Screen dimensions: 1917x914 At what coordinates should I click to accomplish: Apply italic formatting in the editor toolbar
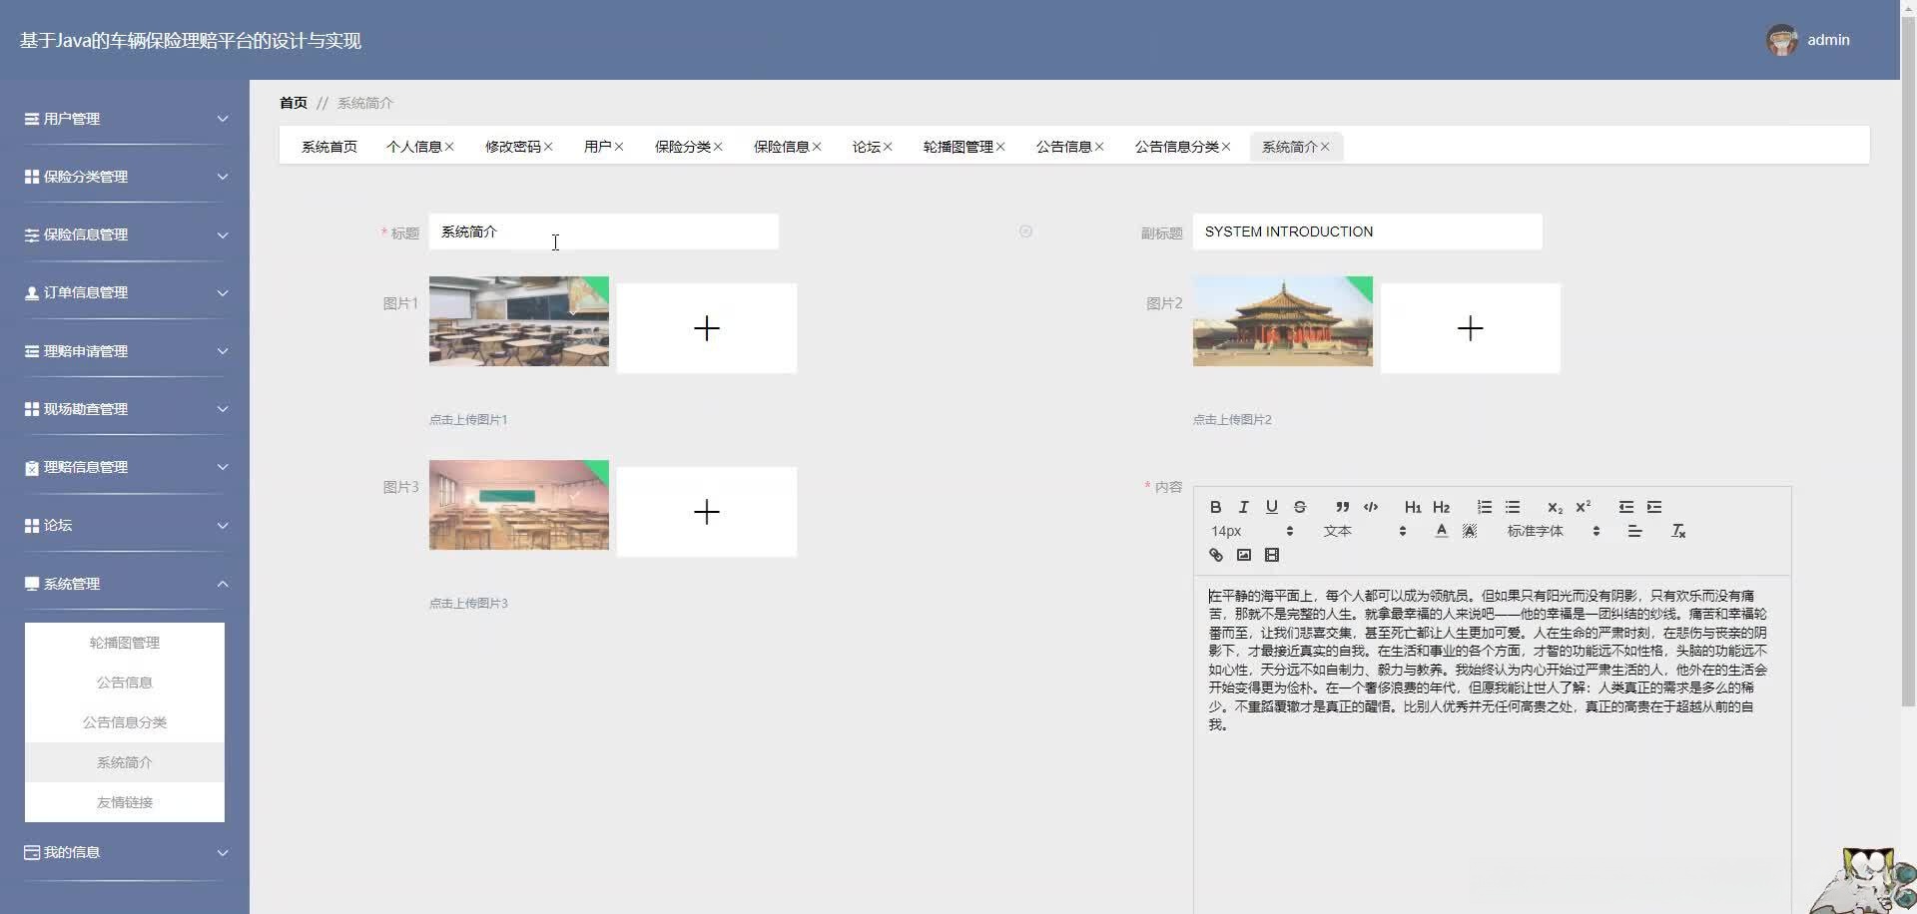(1243, 507)
